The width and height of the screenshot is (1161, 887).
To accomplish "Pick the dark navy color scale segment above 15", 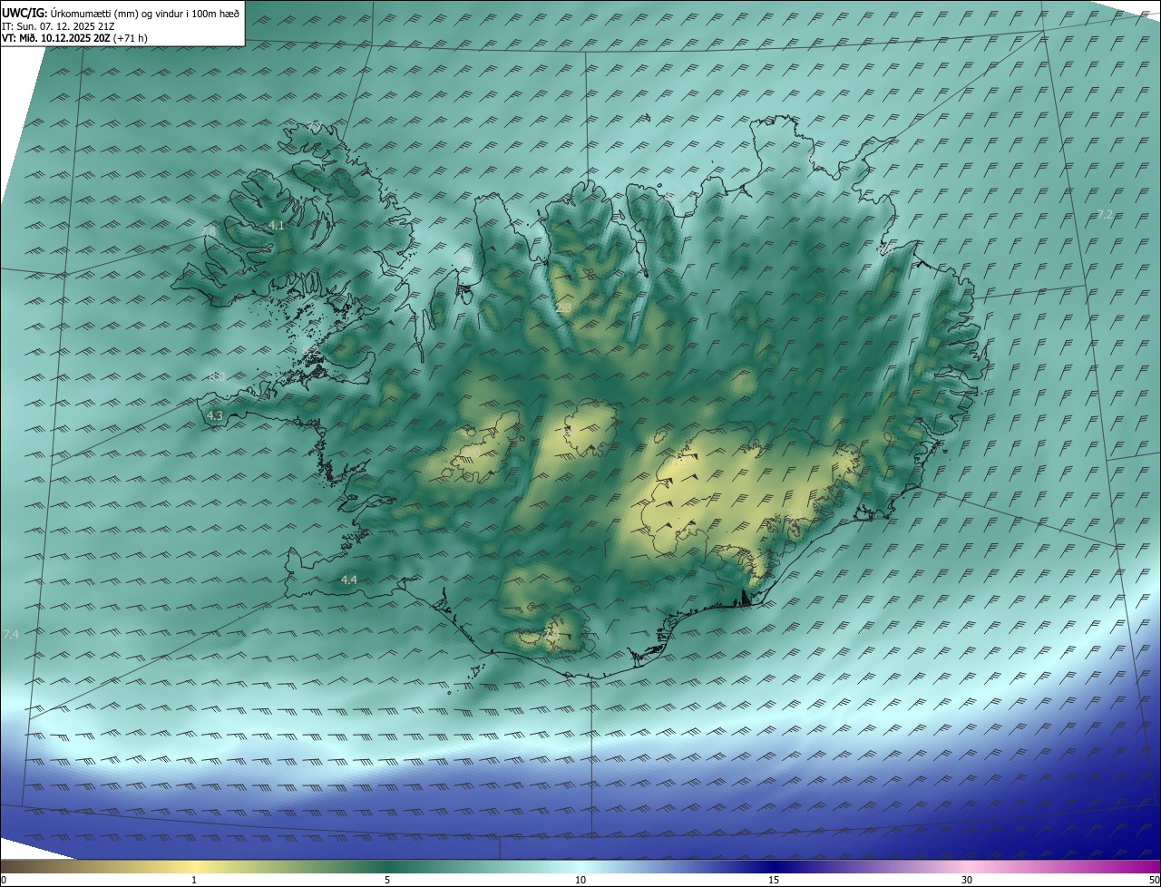I will coord(774,866).
